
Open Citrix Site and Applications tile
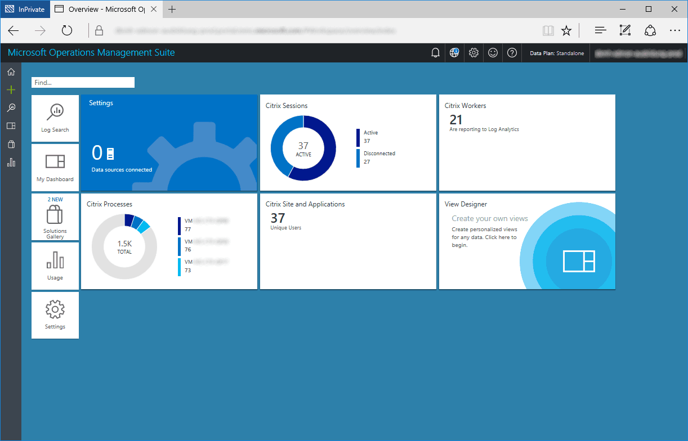click(x=348, y=241)
